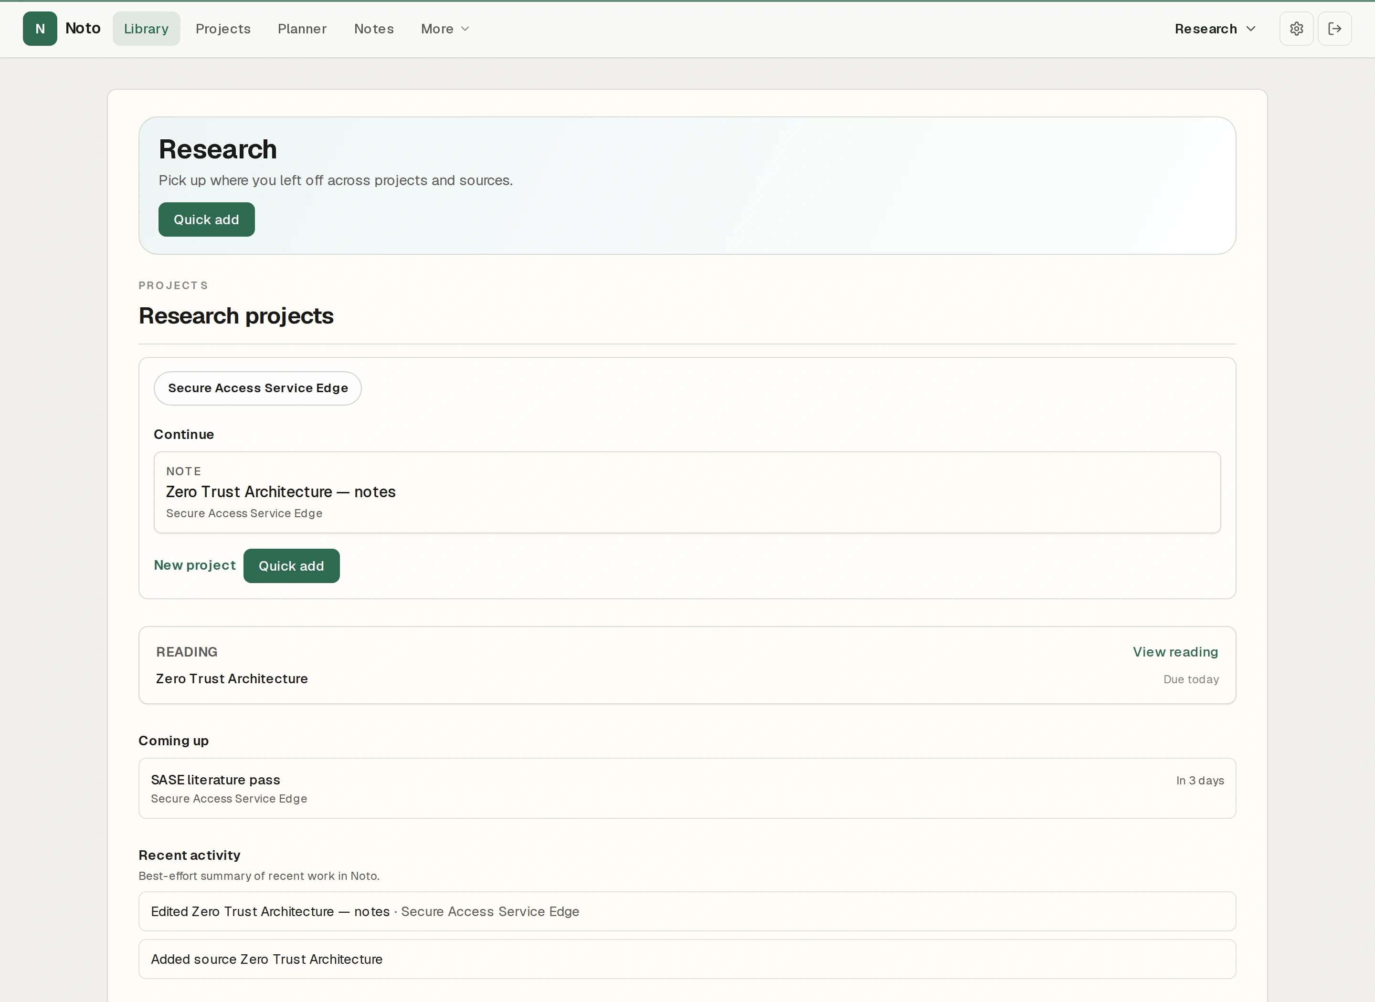This screenshot has width=1375, height=1002.
Task: Open the Zero Trust Architecture — notes card
Action: coord(687,492)
